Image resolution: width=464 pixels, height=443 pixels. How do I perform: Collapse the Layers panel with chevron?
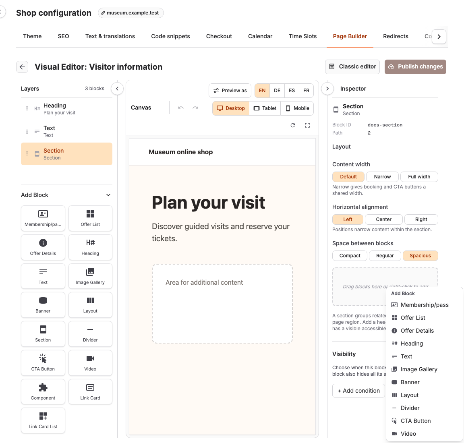[x=117, y=89]
